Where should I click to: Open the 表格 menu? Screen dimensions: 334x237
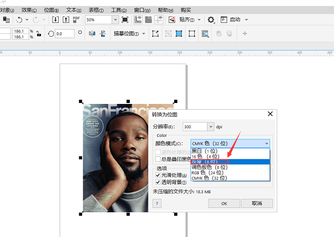click(96, 10)
